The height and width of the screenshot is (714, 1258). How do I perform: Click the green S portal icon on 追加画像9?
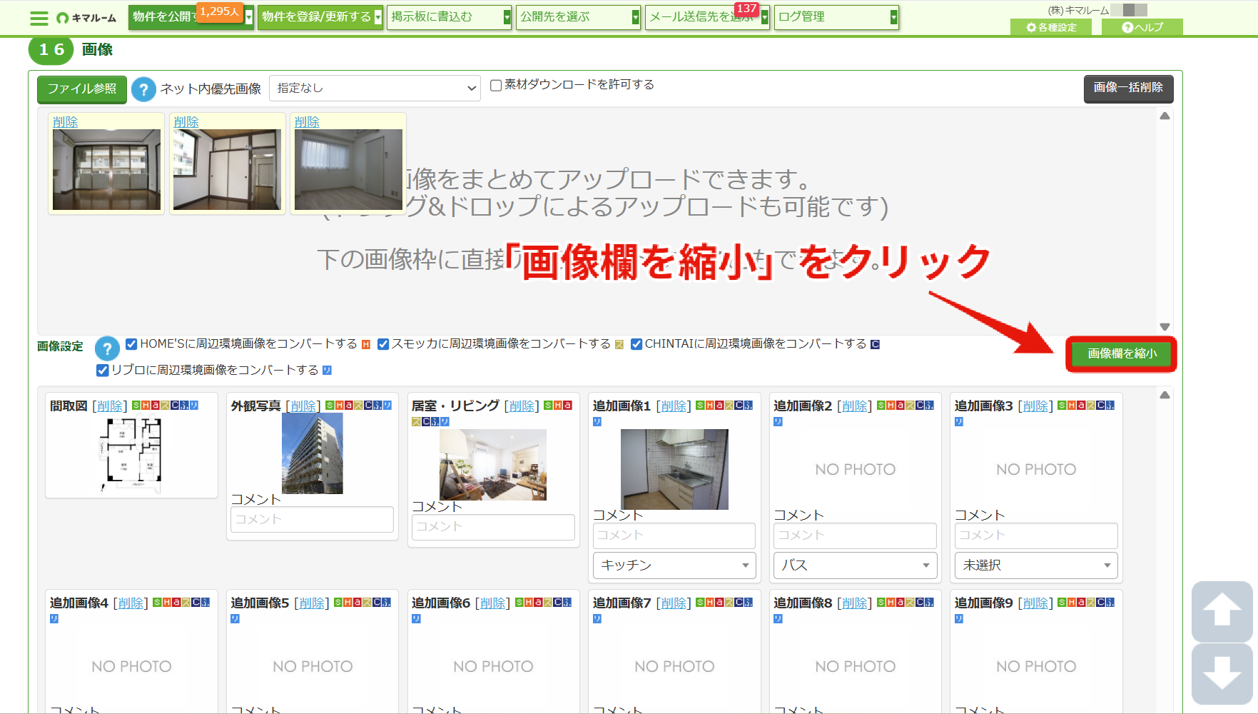click(x=1062, y=603)
